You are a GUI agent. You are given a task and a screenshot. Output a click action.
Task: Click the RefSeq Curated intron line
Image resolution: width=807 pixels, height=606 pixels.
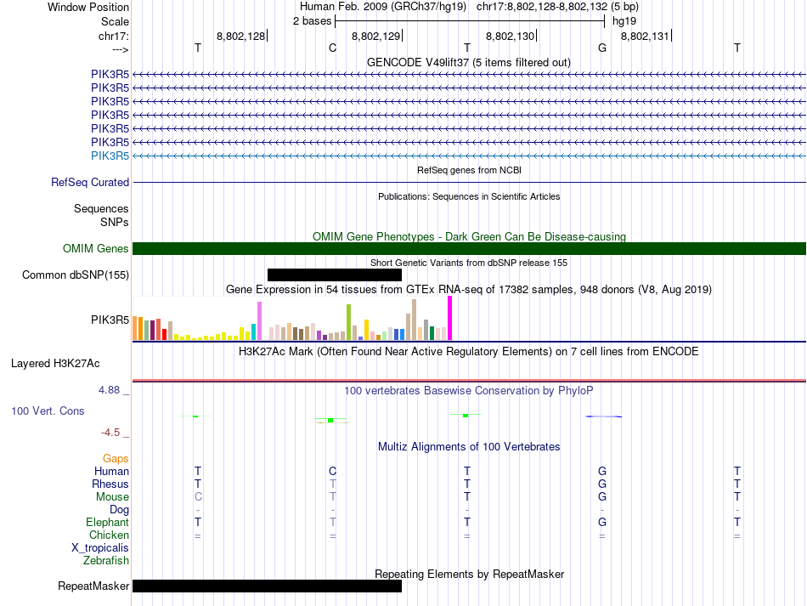(469, 182)
